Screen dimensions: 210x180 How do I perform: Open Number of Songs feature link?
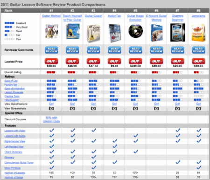pyautogui.click(x=14, y=177)
